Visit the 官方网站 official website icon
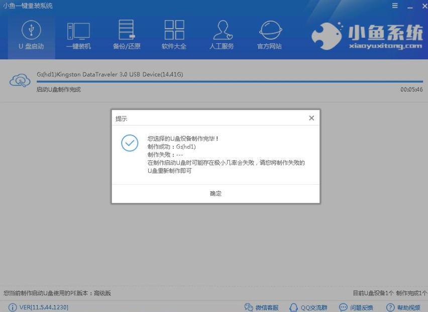The width and height of the screenshot is (428, 312). pos(270,34)
